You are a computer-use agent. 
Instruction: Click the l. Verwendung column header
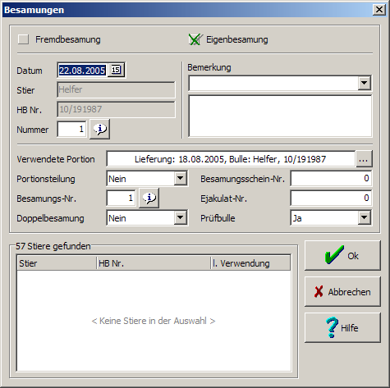click(x=250, y=263)
